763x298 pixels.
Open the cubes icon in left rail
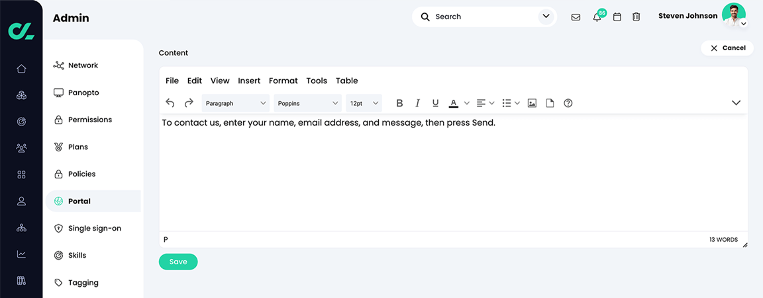click(x=21, y=95)
